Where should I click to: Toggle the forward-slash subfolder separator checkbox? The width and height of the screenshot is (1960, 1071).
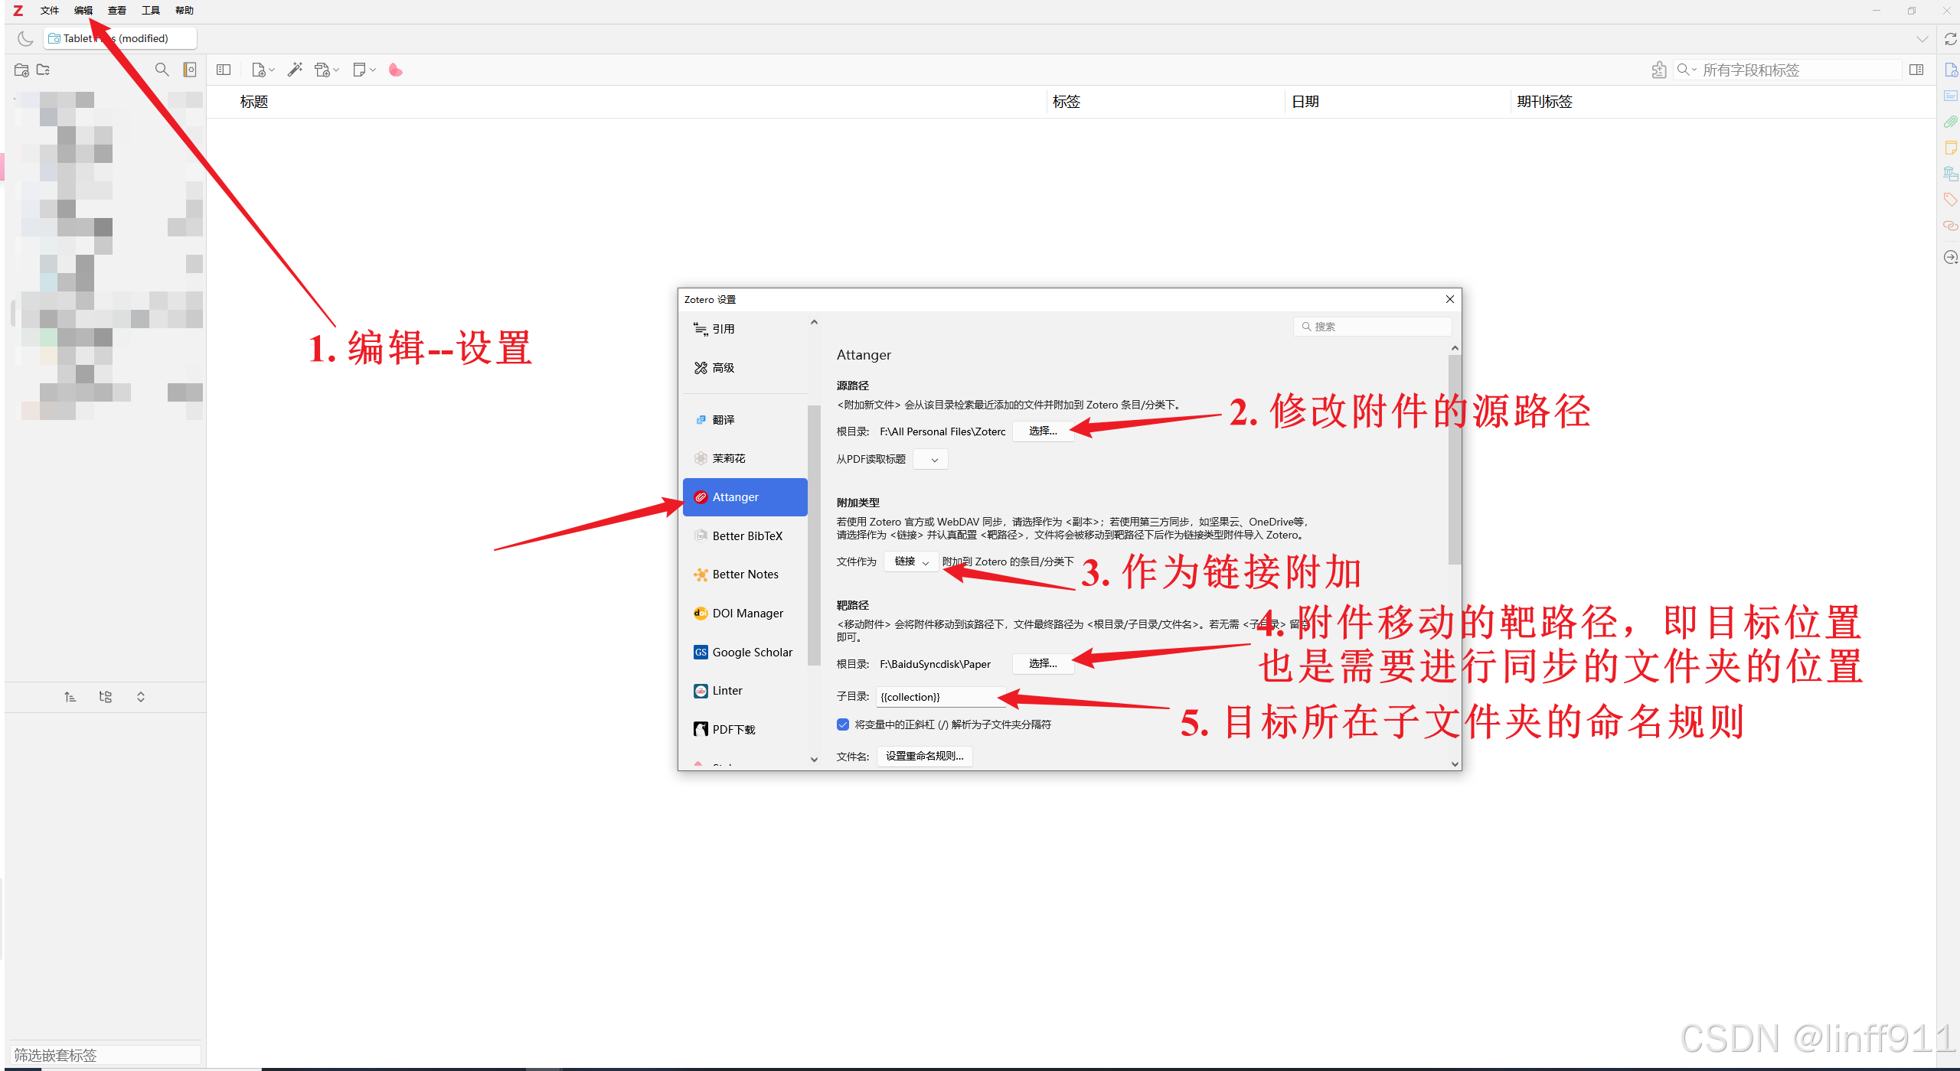coord(843,724)
